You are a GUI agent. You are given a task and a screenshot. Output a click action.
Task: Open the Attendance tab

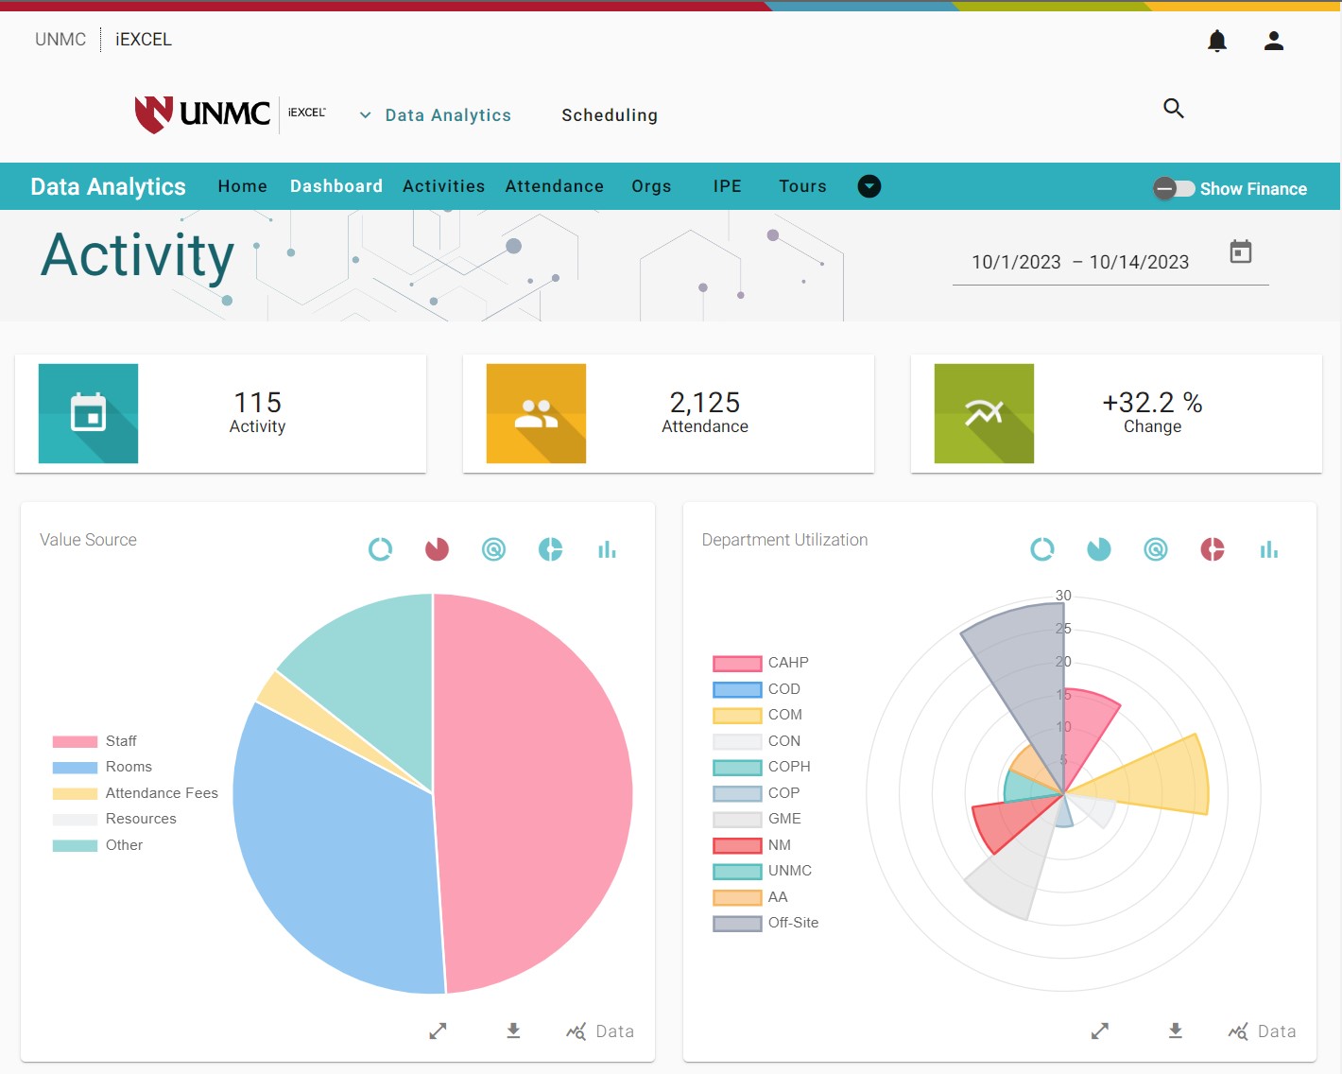554,186
